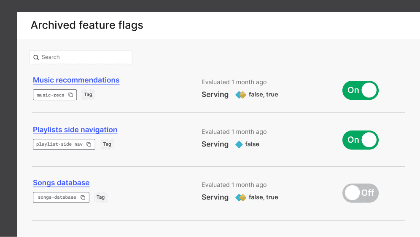Screen dimensions: 420x237
Task: Click the Tag next to playlist-side nav
Action: (x=107, y=144)
